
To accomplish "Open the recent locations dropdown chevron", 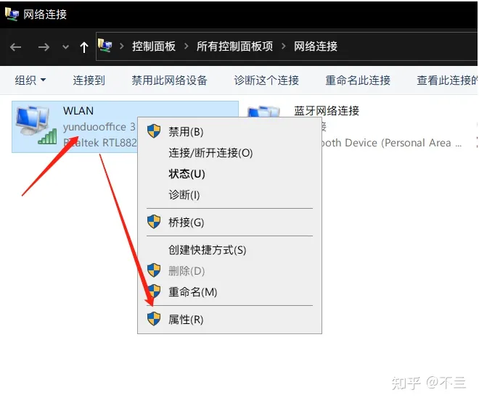I will [x=65, y=47].
